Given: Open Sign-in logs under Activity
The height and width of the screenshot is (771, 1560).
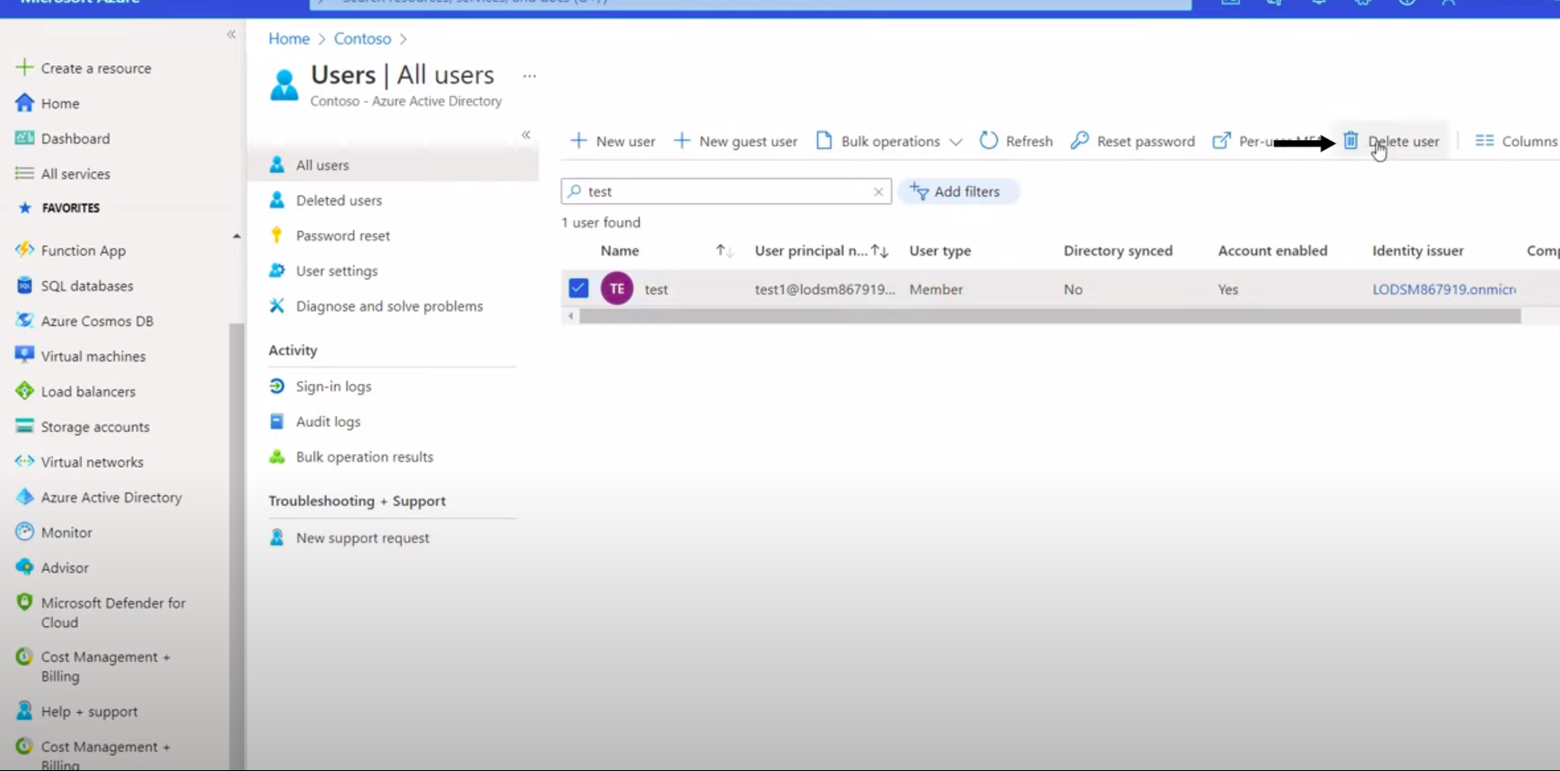Looking at the screenshot, I should coord(333,386).
